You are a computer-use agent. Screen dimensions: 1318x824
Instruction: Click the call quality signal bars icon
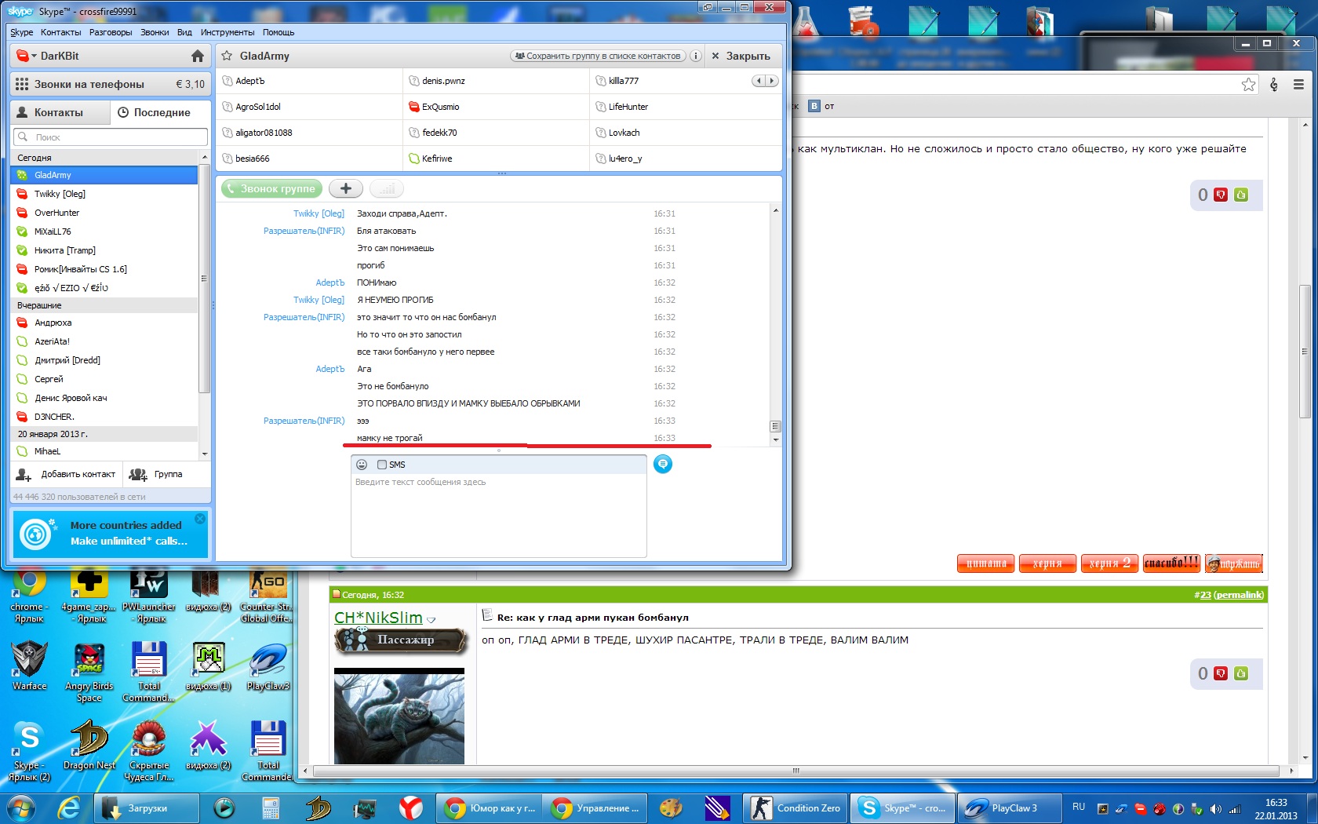386,189
